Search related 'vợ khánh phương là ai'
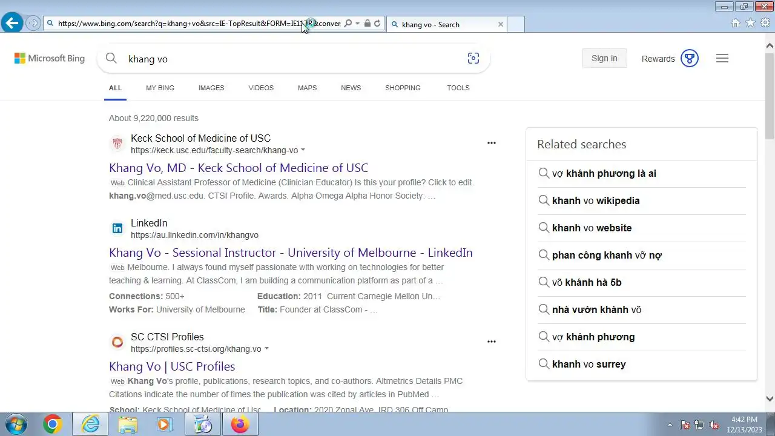775x436 pixels. (642, 173)
